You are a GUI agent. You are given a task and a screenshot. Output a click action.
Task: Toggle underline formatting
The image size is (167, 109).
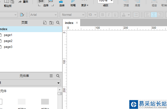click(x=115, y=15)
